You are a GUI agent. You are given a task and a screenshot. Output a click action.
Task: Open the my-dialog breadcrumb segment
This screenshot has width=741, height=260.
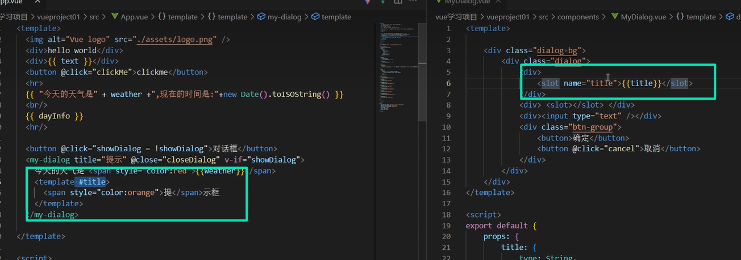[x=285, y=17]
